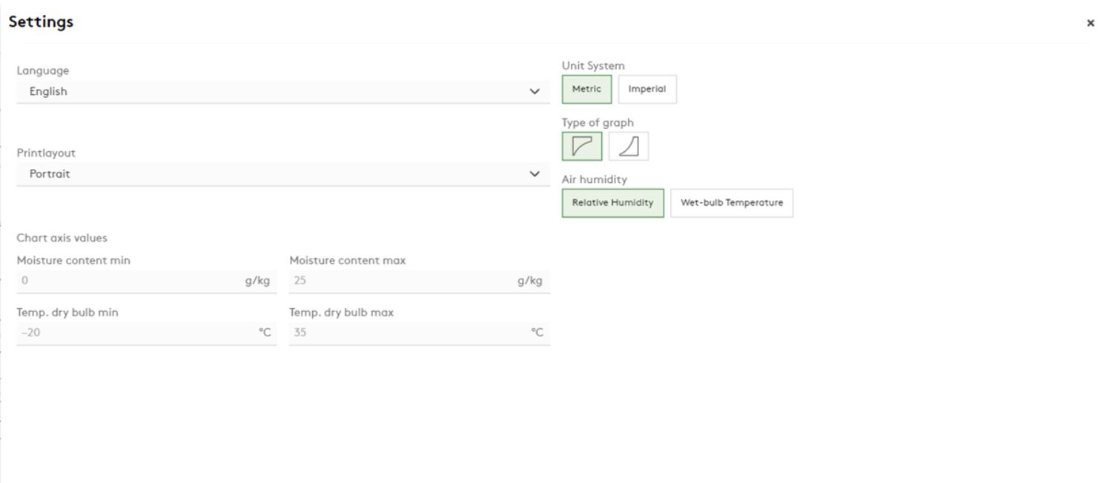The width and height of the screenshot is (1118, 483).
Task: Click the Settings heading text
Action: 41,22
